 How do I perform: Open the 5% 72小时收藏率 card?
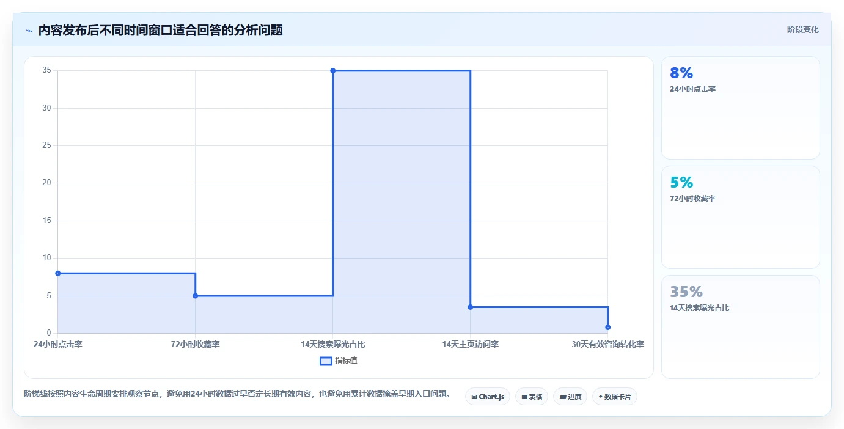740,217
